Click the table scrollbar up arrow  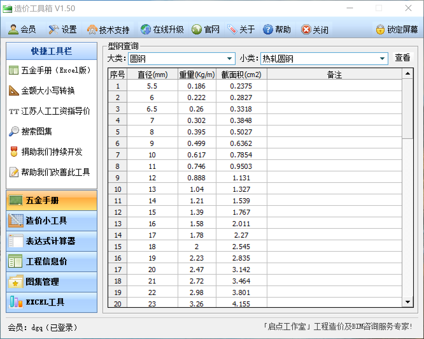(x=407, y=74)
